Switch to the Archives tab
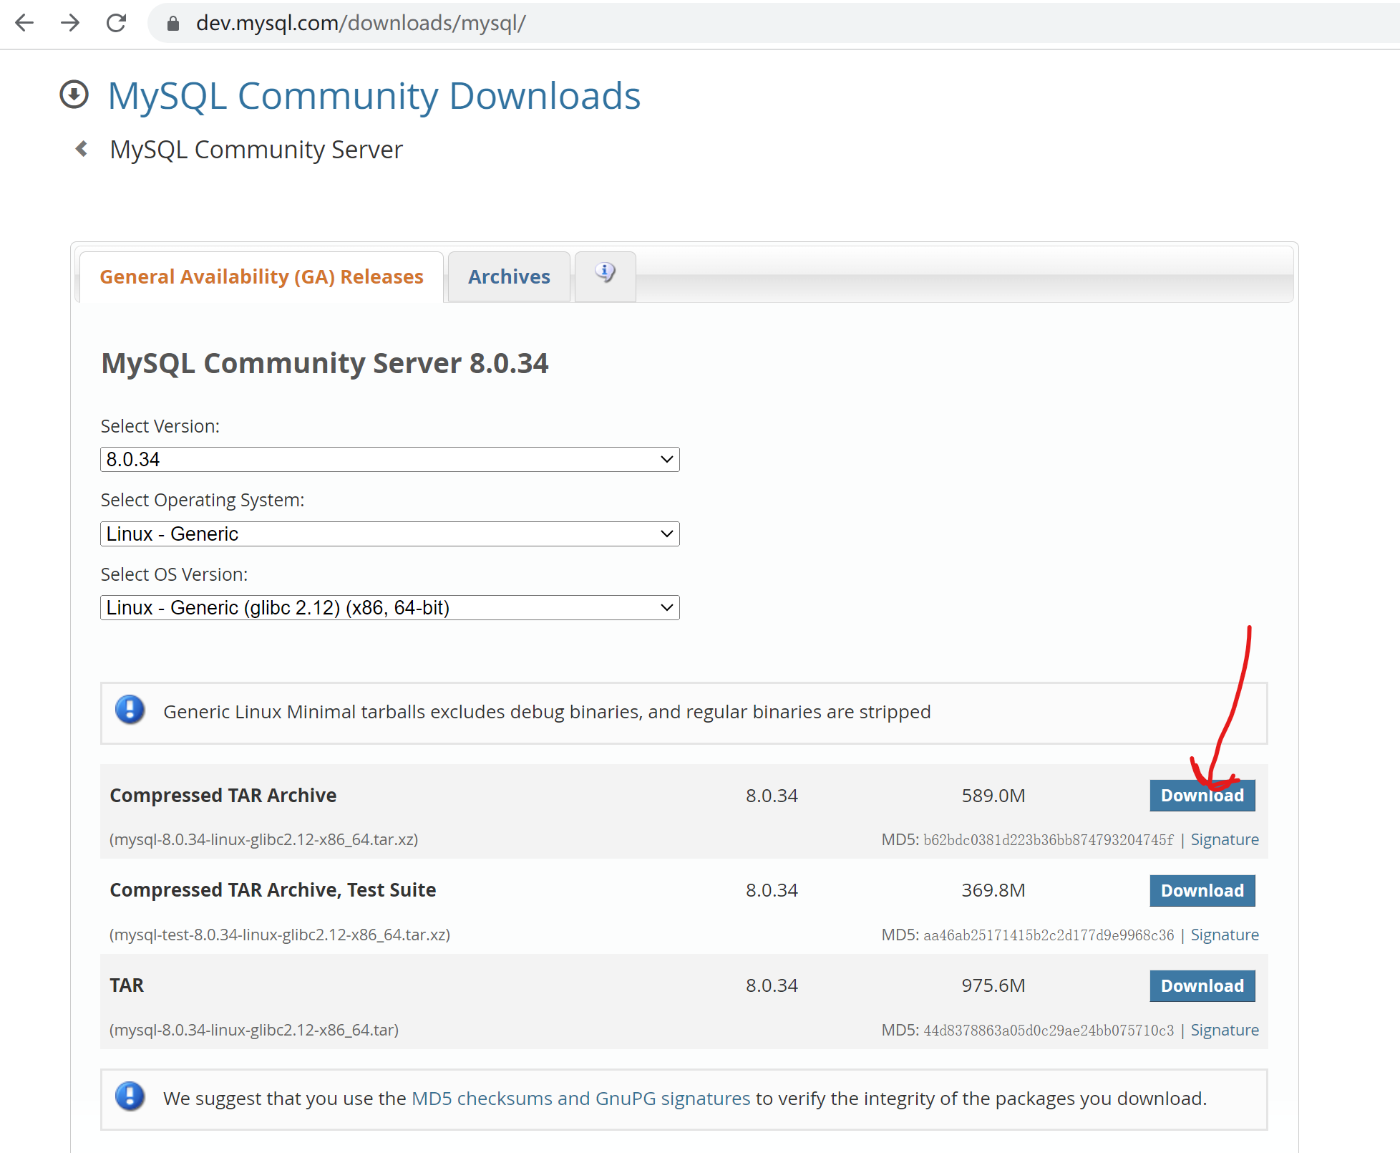The width and height of the screenshot is (1400, 1153). tap(509, 276)
